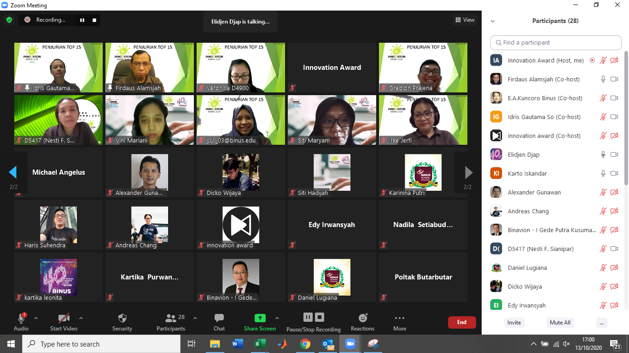Screen dimensions: 629x353
Task: Click E.A.Kuncoro Binus muted mic icon
Action: pos(603,98)
